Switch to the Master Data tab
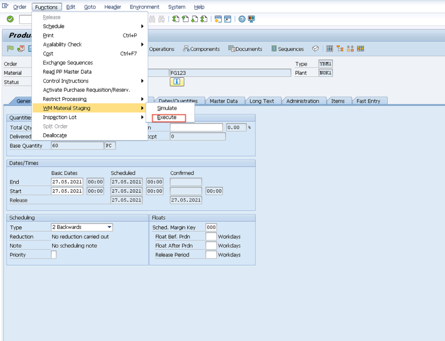The width and height of the screenshot is (445, 341). (x=225, y=100)
